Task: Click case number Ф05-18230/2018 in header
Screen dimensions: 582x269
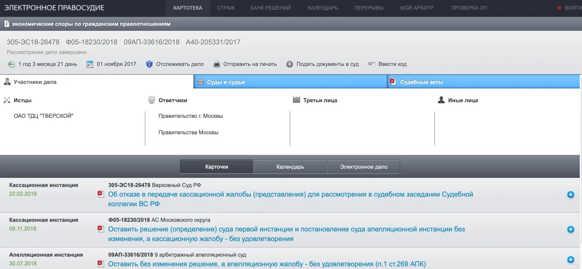Action: [x=92, y=42]
